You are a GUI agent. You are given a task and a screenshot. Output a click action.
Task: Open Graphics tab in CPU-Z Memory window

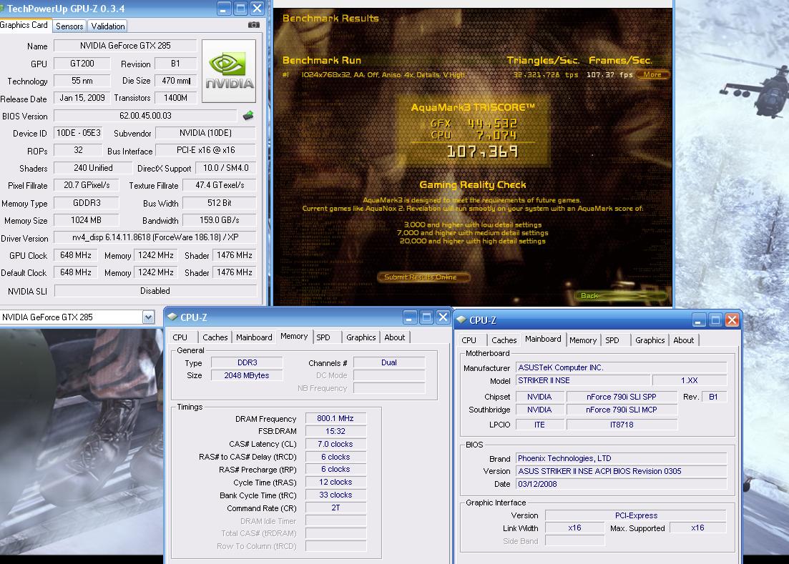(x=361, y=337)
